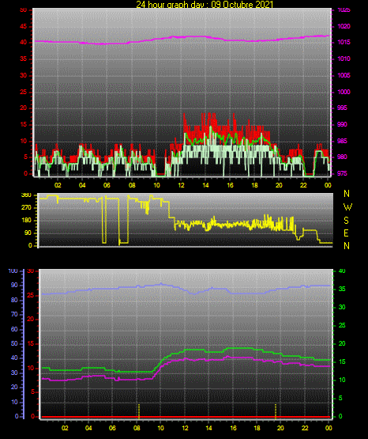Click the red 35 wind speed axis label
Image resolution: width=368 pixels, height=439 pixels.
[x=24, y=59]
